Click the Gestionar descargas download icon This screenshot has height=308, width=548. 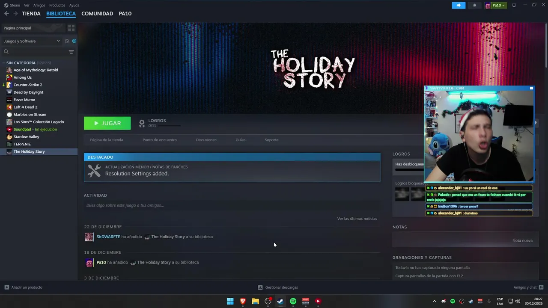point(260,287)
